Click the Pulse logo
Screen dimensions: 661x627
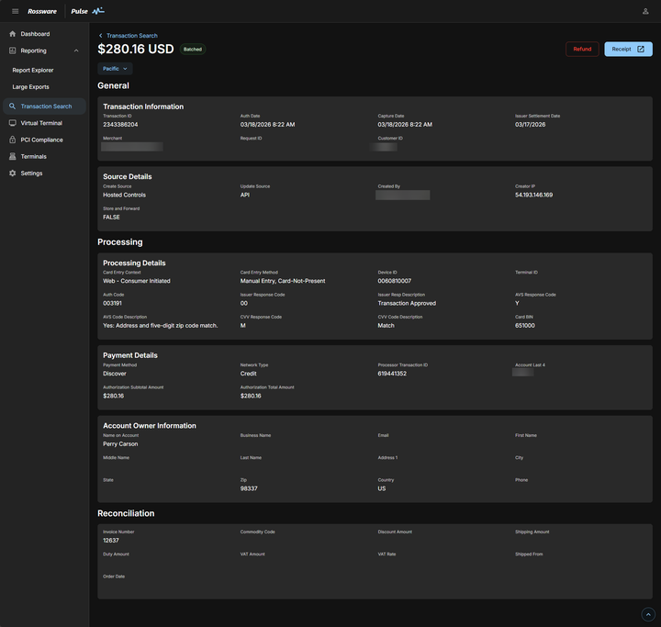[x=87, y=11]
